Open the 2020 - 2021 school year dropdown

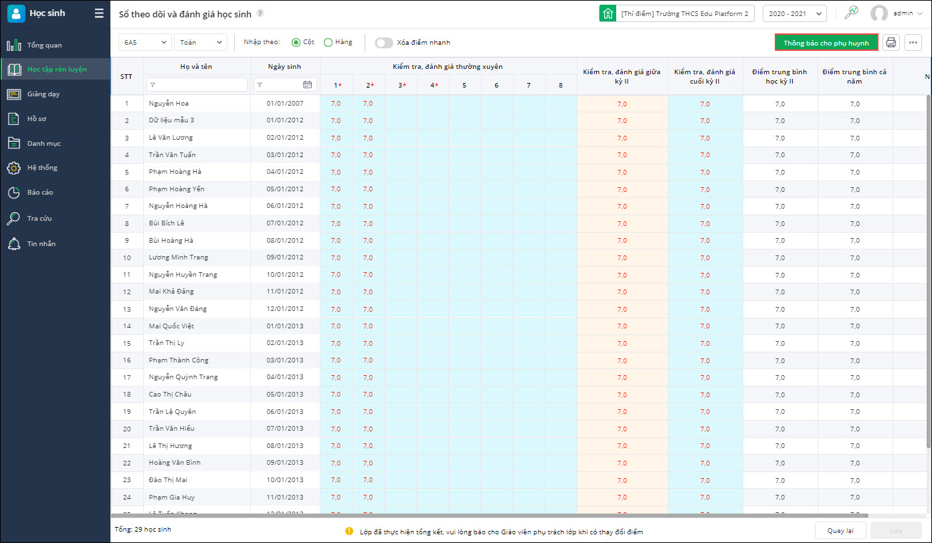(794, 13)
